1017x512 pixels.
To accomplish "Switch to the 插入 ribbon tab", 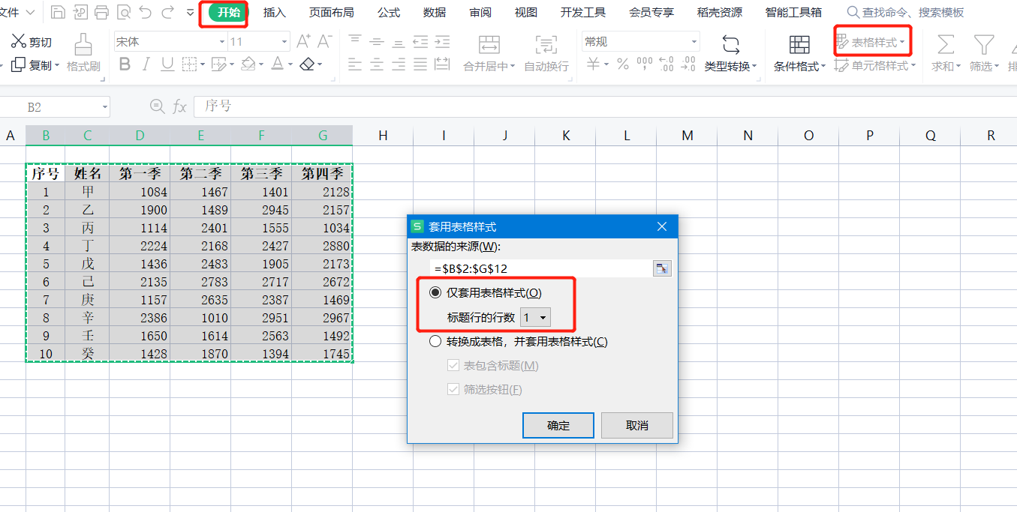I will coord(275,13).
